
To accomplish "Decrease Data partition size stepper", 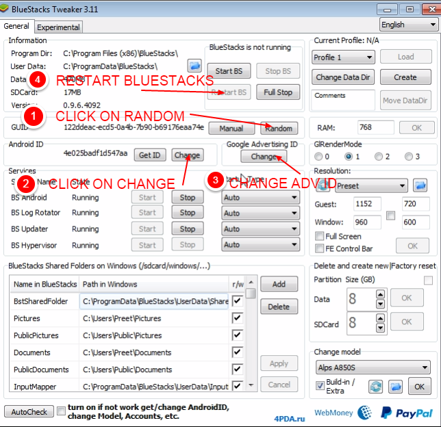I will 380,303.
